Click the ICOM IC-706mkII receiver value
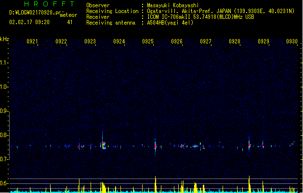This screenshot has width=303, height=193. pos(200,17)
